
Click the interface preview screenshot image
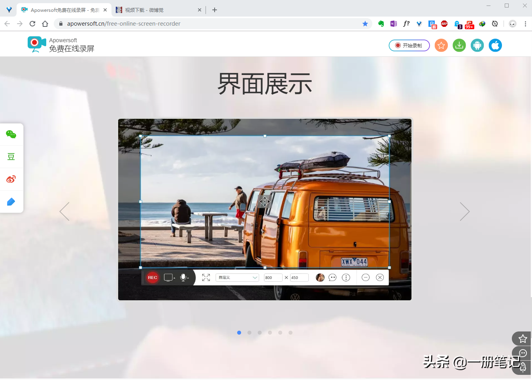pyautogui.click(x=264, y=209)
